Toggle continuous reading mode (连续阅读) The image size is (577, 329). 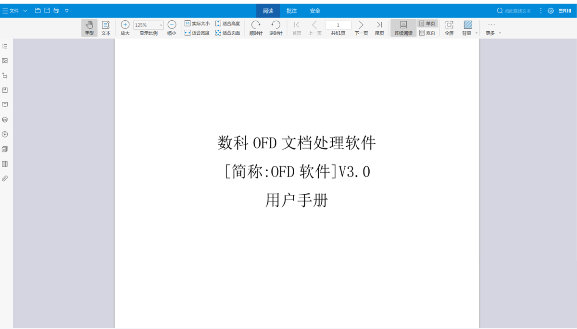click(x=403, y=28)
